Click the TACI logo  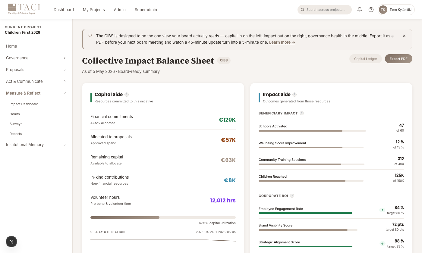(x=24, y=9)
